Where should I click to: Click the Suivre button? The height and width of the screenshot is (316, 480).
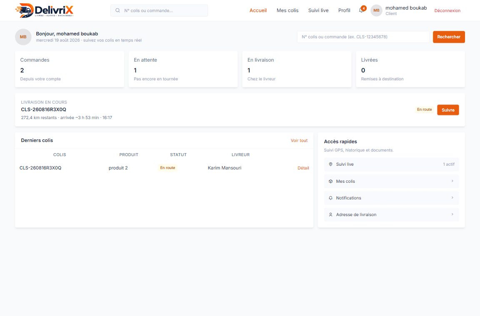pos(448,110)
